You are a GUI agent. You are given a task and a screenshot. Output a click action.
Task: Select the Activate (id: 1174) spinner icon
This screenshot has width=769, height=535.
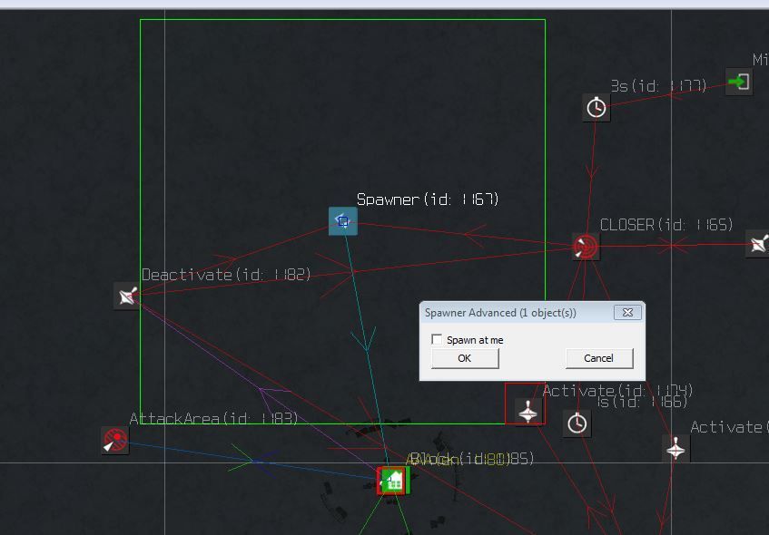[x=525, y=410]
